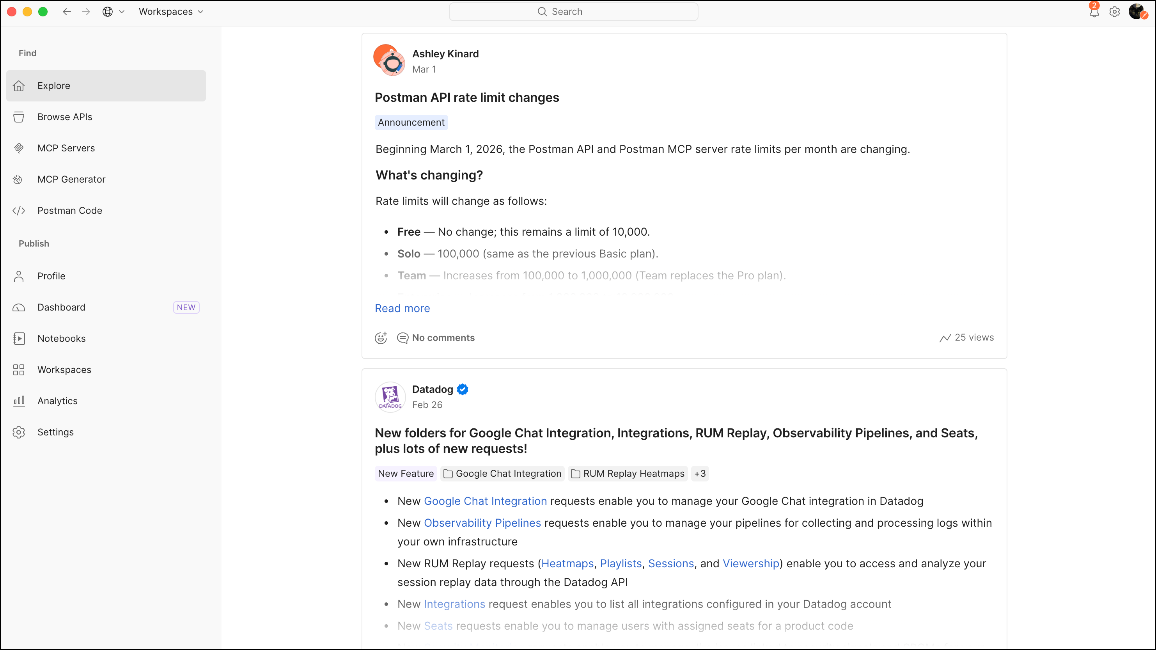Follow the Google Chat Integration link

[486, 501]
